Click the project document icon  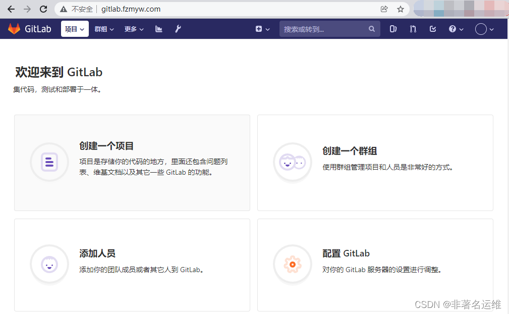point(49,162)
